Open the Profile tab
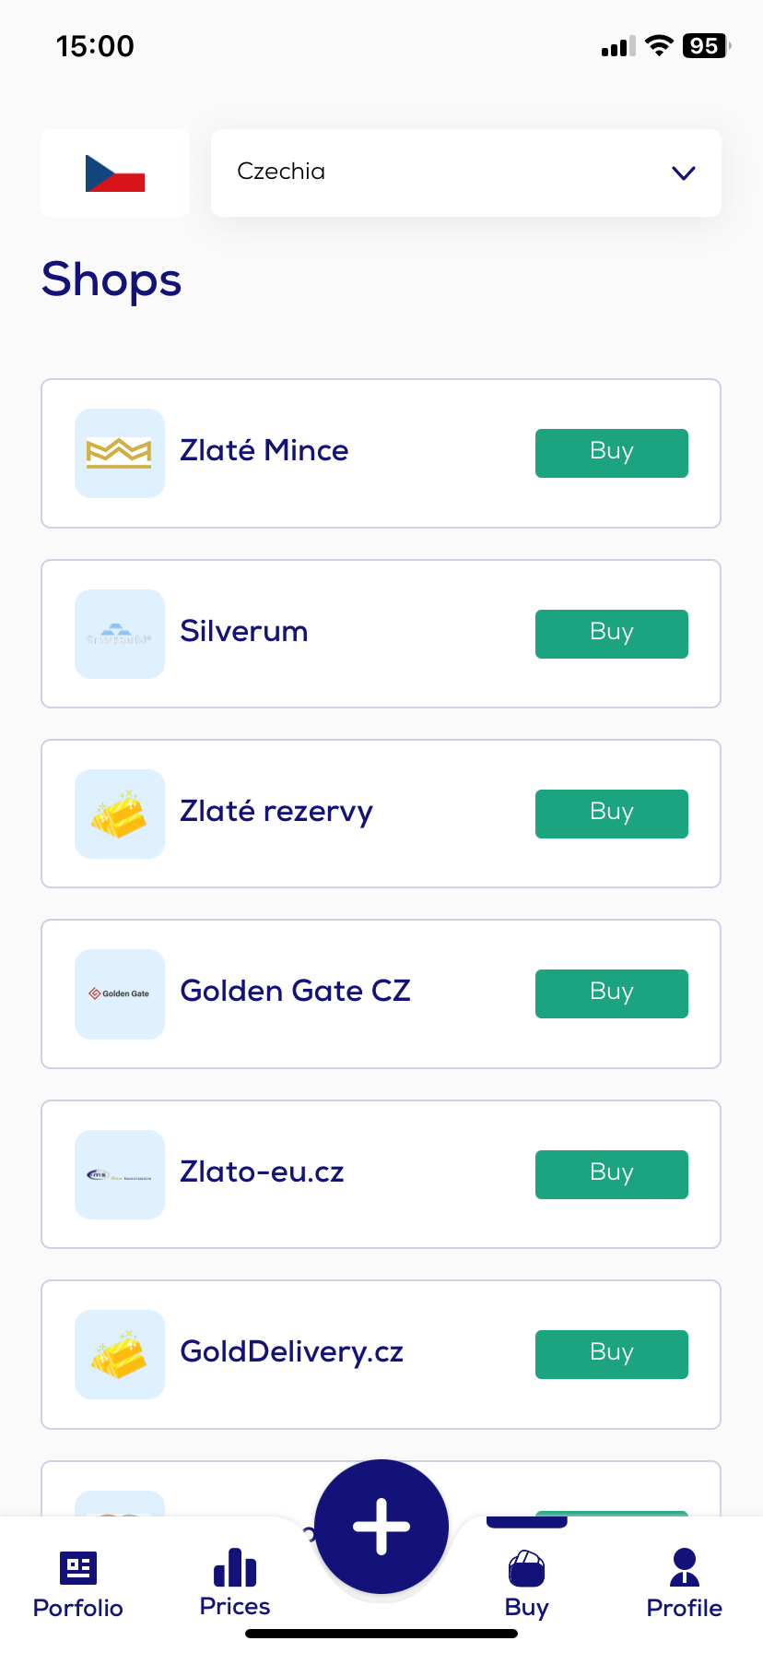This screenshot has width=763, height=1653. pyautogui.click(x=684, y=1585)
